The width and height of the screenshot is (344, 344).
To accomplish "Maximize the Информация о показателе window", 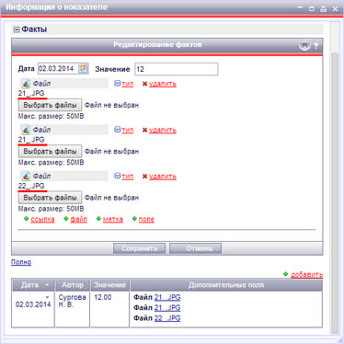I will pyautogui.click(x=312, y=8).
